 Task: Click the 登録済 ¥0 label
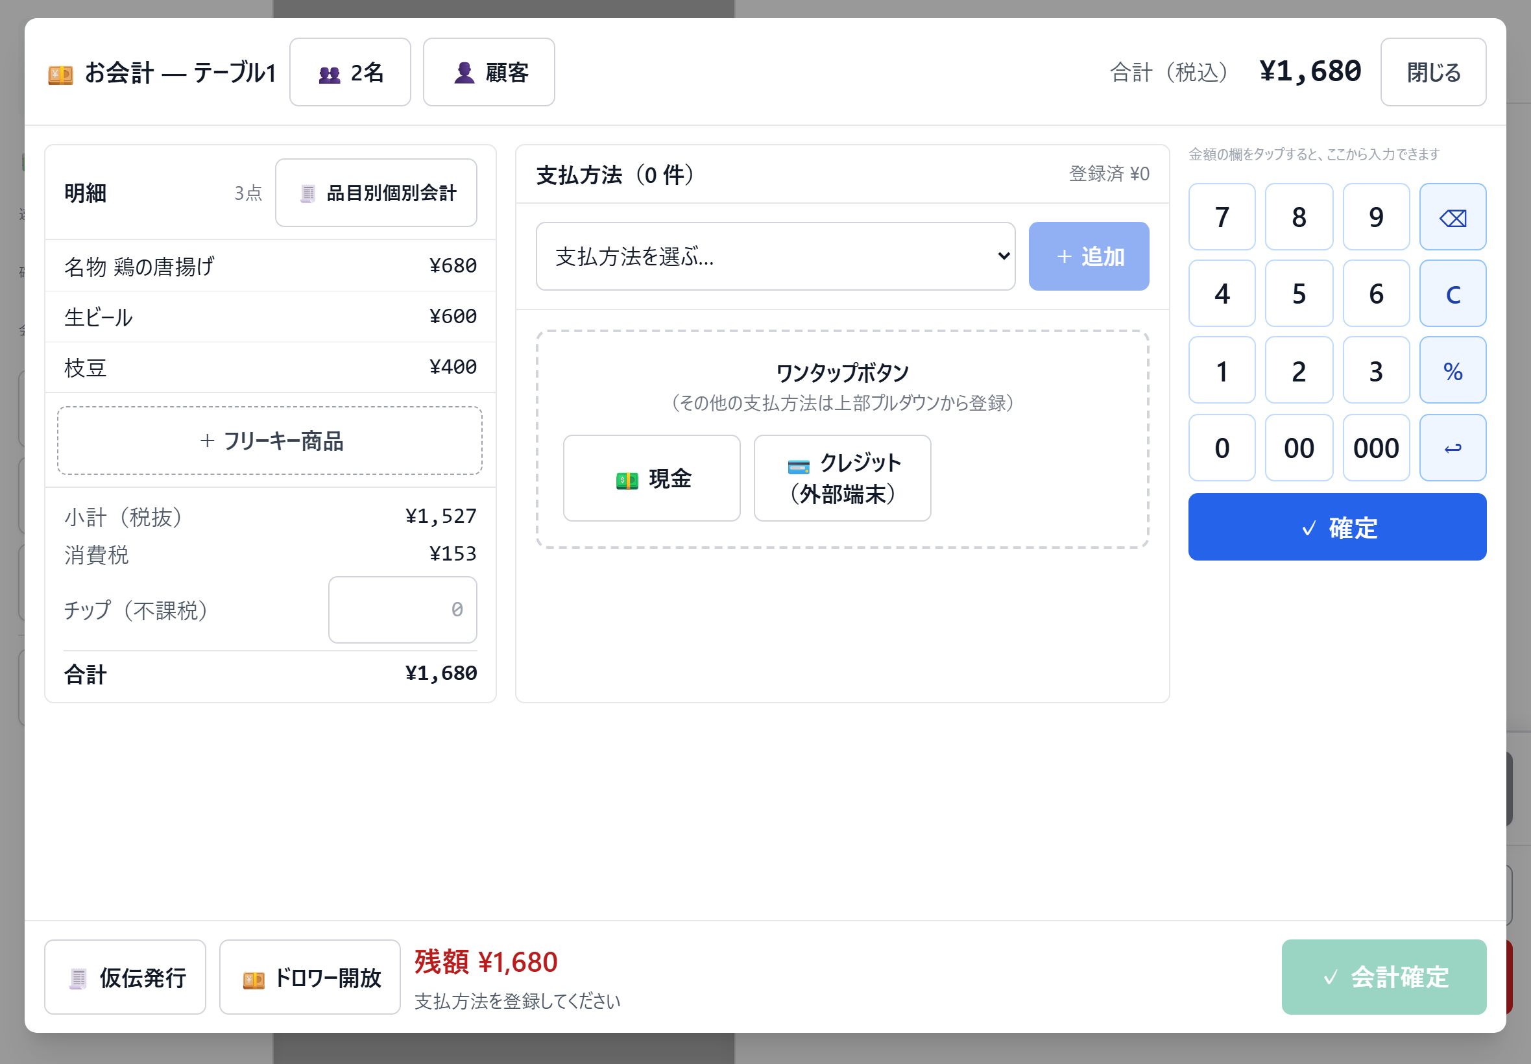pyautogui.click(x=1109, y=174)
